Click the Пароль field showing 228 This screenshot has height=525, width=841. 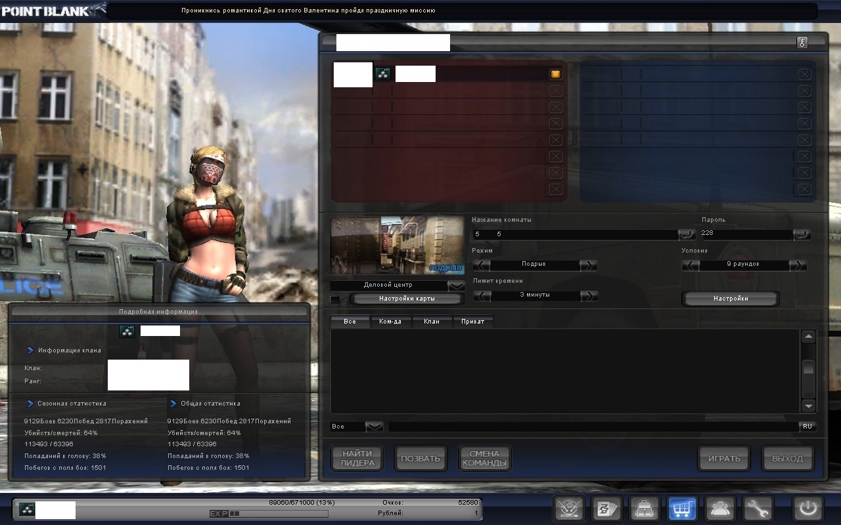(746, 234)
